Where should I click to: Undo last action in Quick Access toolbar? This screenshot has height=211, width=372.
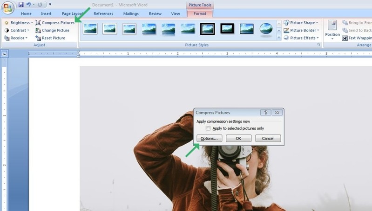coord(29,5)
